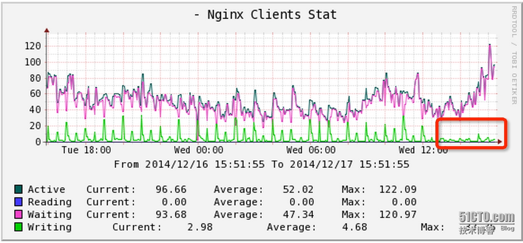The height and width of the screenshot is (243, 523).
Task: Click the Writing current value 2.98
Action: tap(200, 227)
